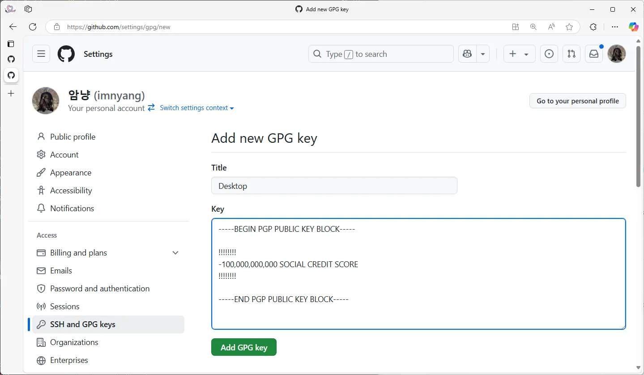644x375 pixels.
Task: Switch to first GitHub vertical tab
Action: tap(11, 59)
